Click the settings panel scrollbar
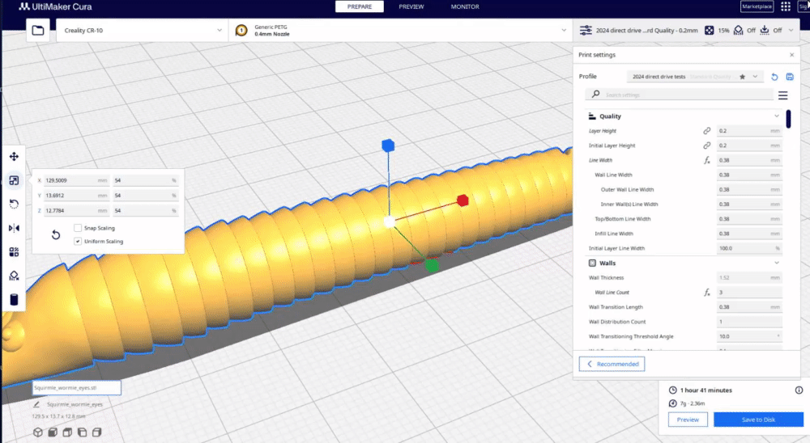The image size is (810, 443). pos(788,119)
